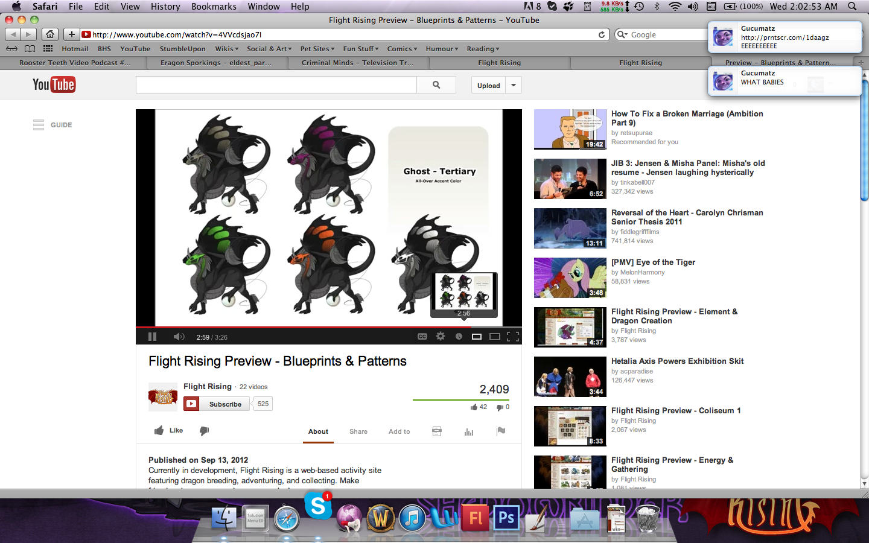Toggle closed captions on the player
The image size is (869, 543).
pos(422,337)
